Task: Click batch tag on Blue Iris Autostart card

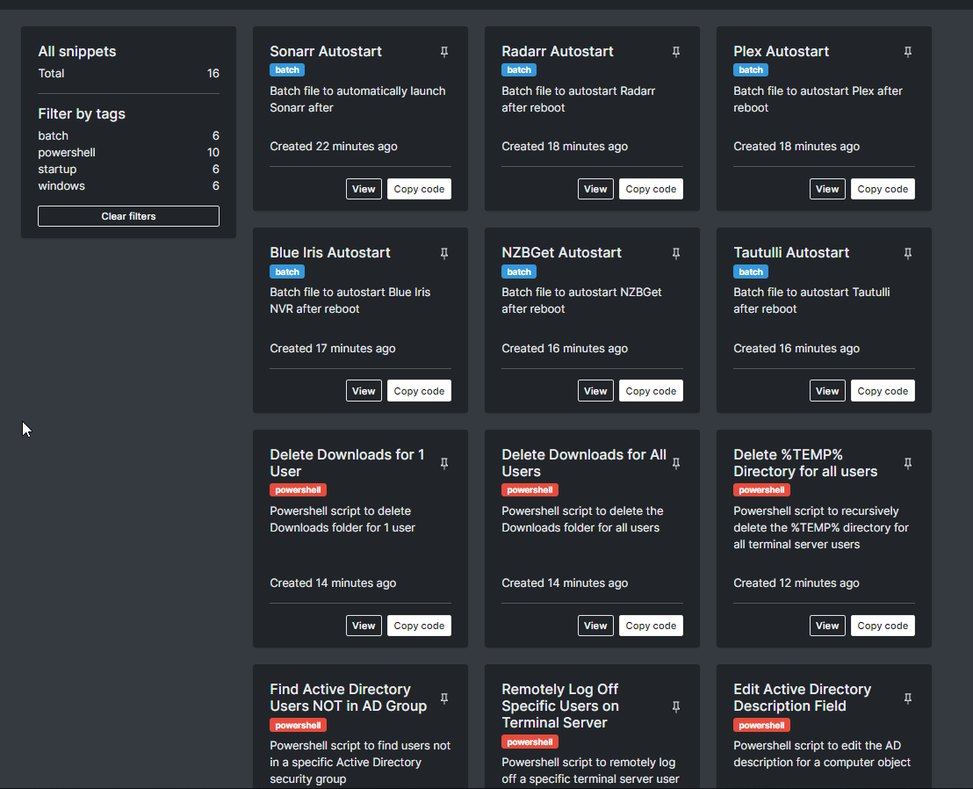Action: (x=286, y=271)
